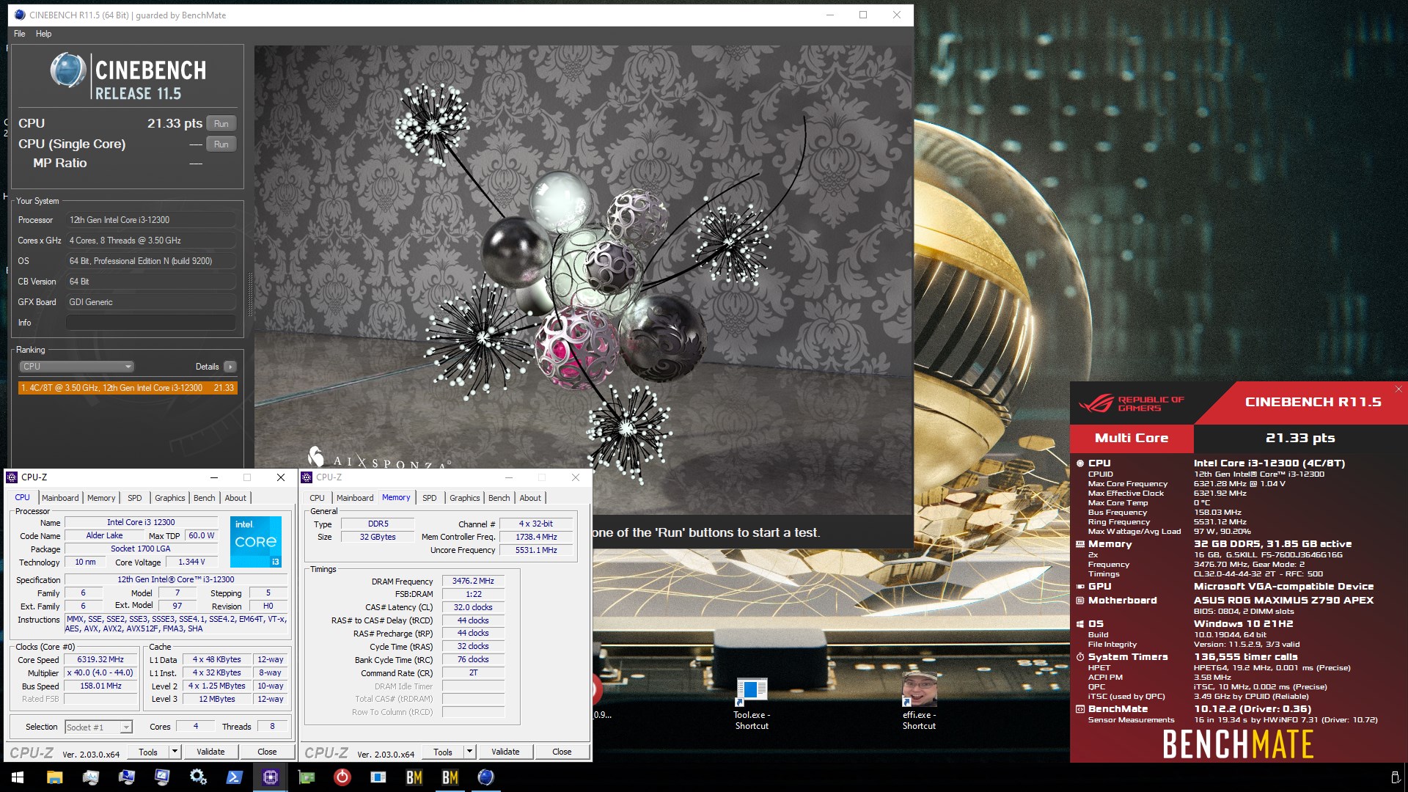Click the Processor field 12th Gen Intel Core i3-12300
This screenshot has height=792, width=1408.
[151, 220]
